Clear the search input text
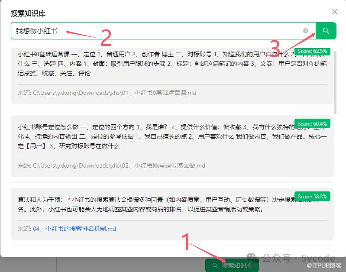 click(306, 31)
